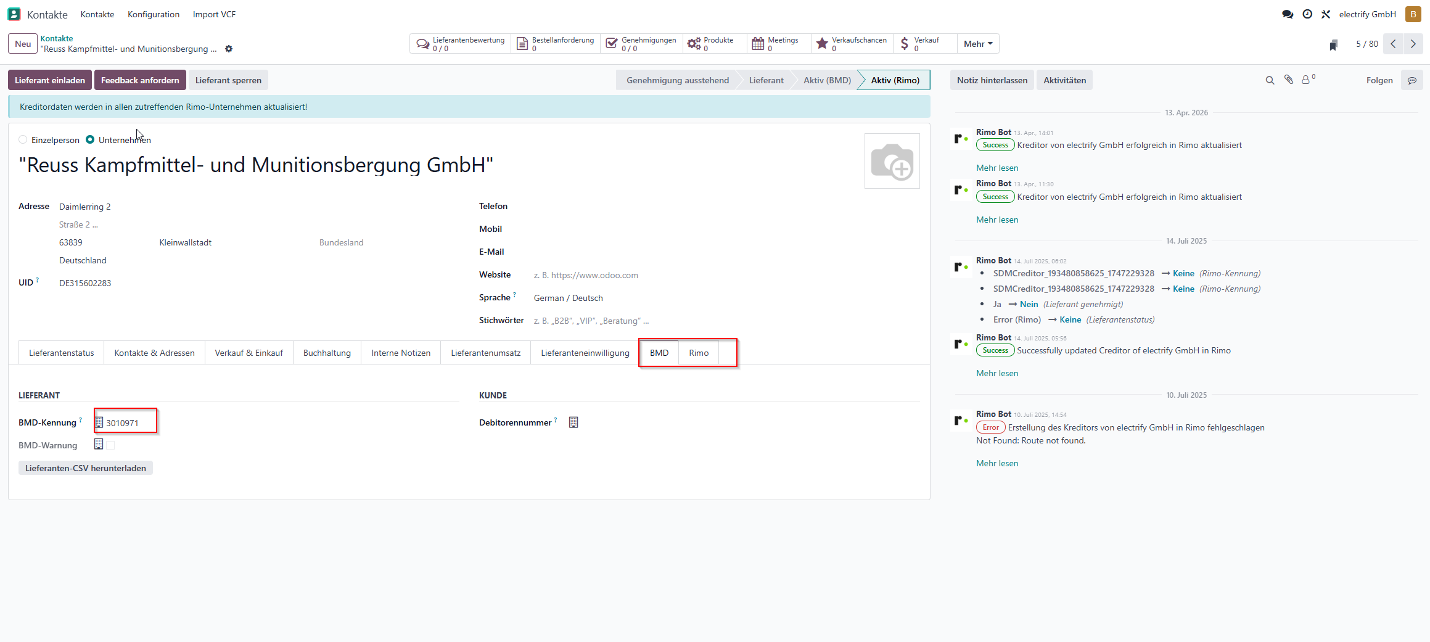
Task: Click the BMD-Kennung field 3010971
Action: (x=122, y=423)
